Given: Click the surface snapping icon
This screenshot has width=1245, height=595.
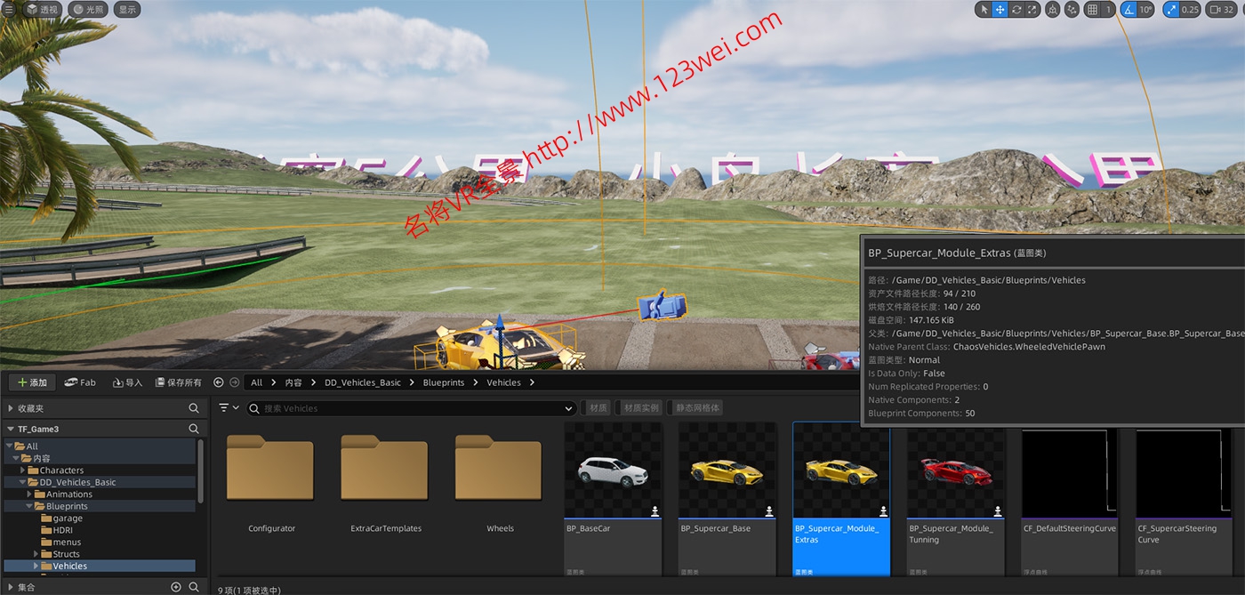Looking at the screenshot, I should [x=1072, y=10].
